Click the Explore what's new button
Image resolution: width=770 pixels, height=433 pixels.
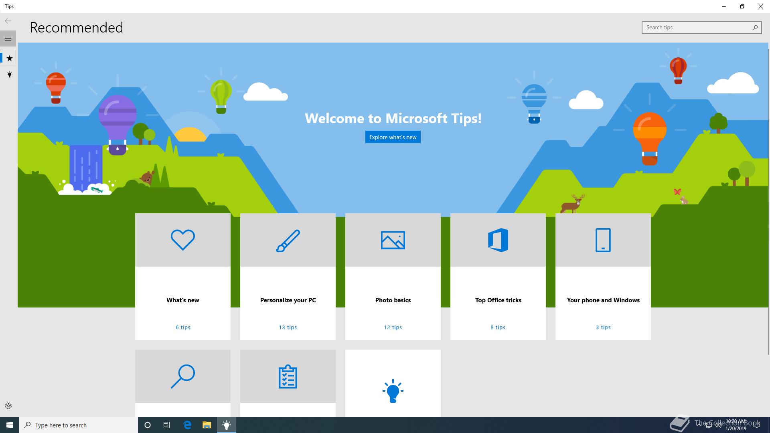[393, 137]
